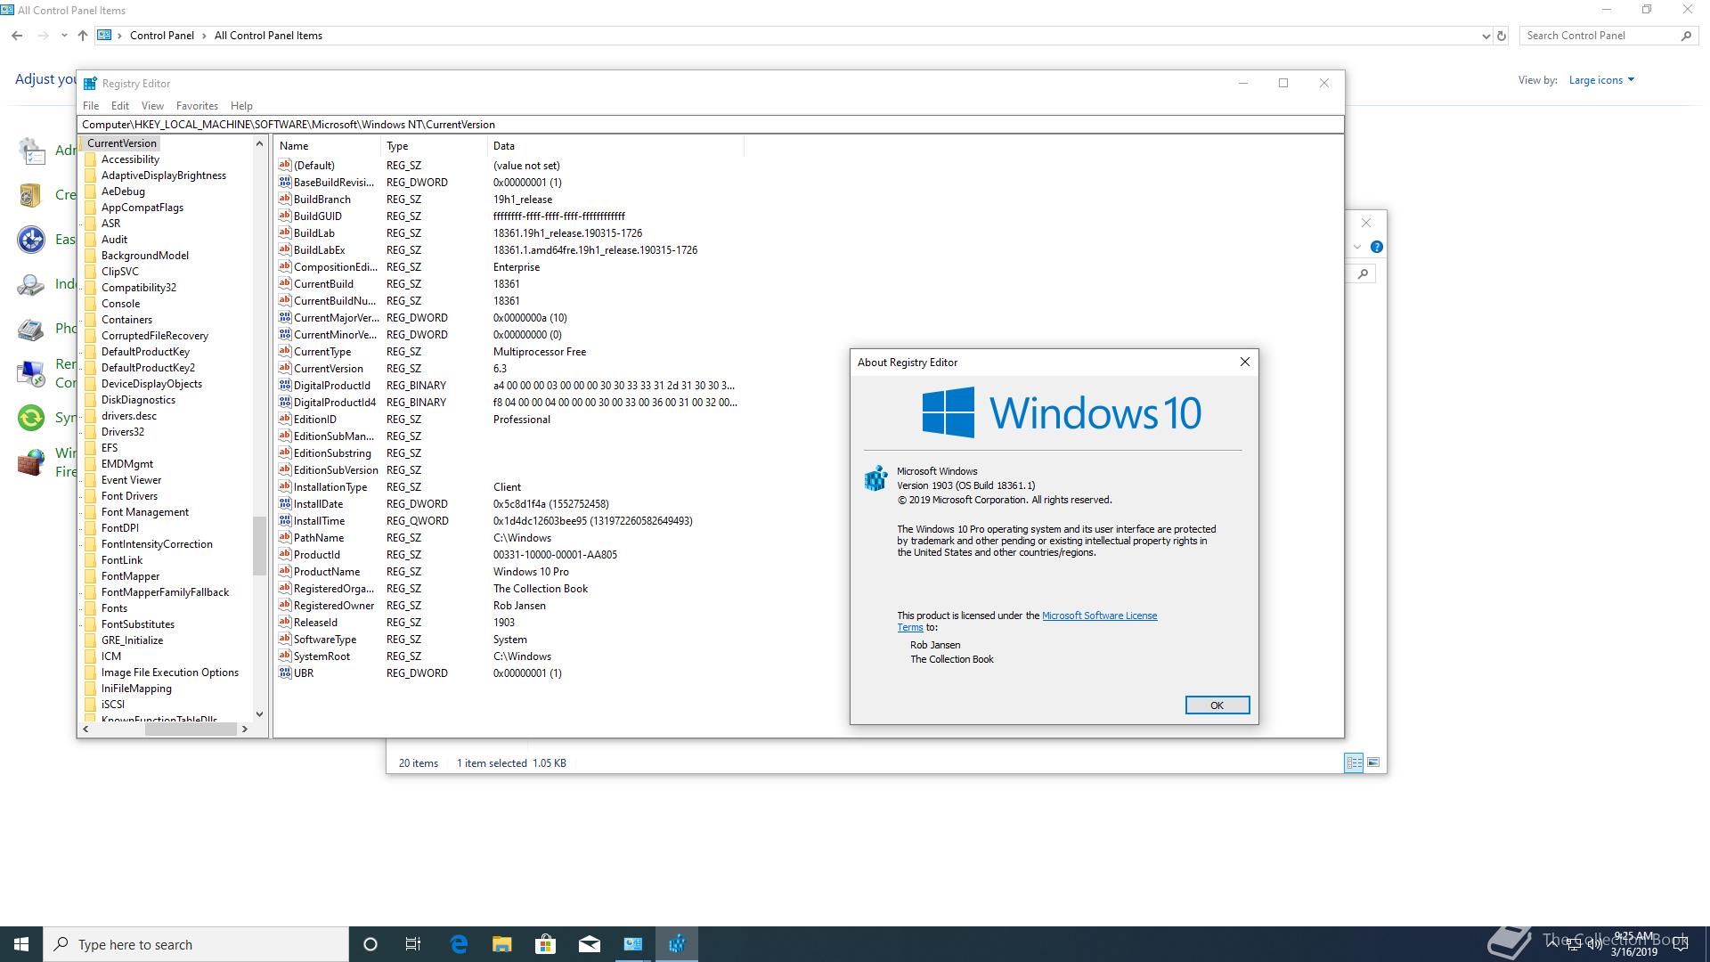Select the EditionID value row
The width and height of the screenshot is (1710, 962).
click(x=508, y=419)
